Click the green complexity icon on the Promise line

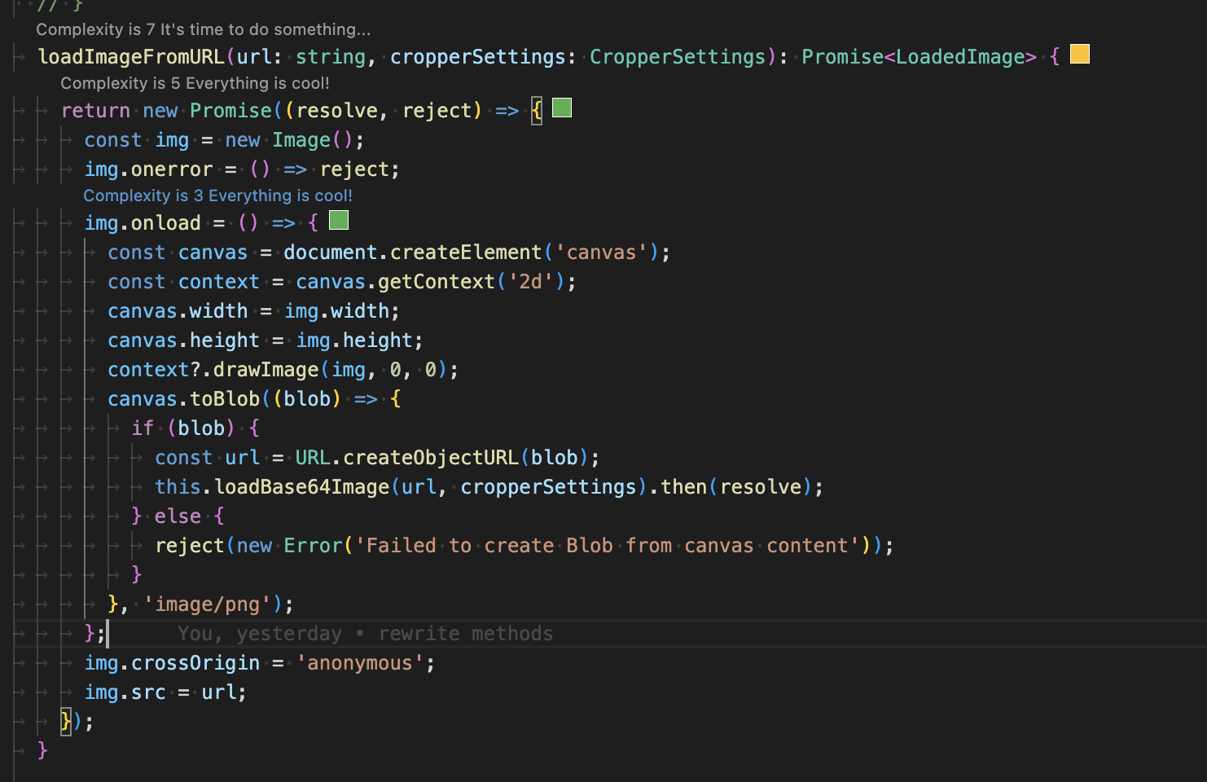coord(561,107)
